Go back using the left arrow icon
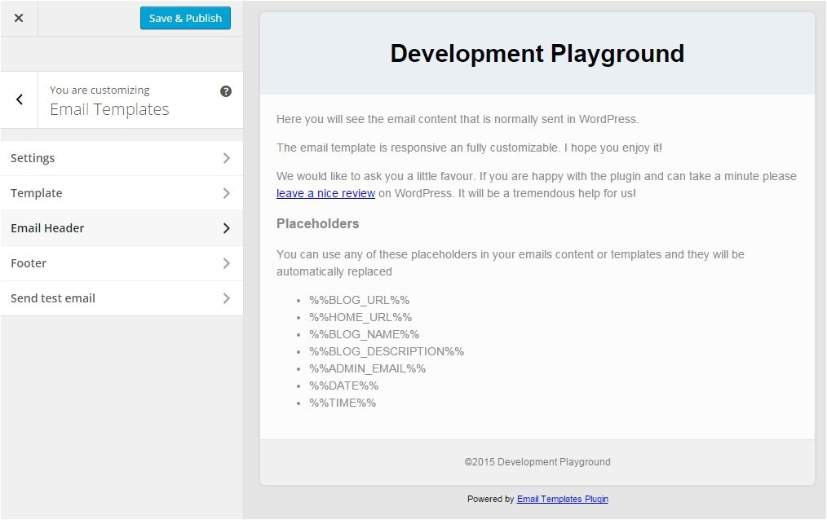 [20, 99]
